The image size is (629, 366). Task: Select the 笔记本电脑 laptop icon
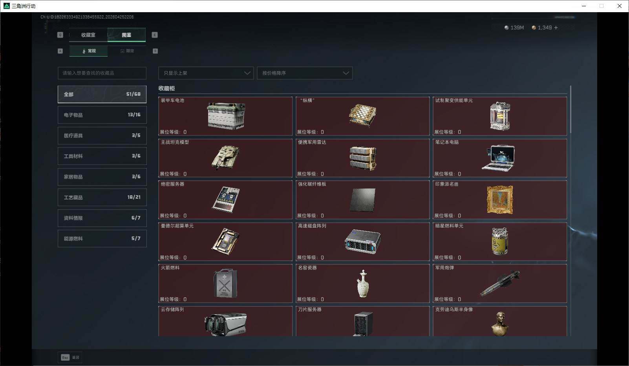499,157
